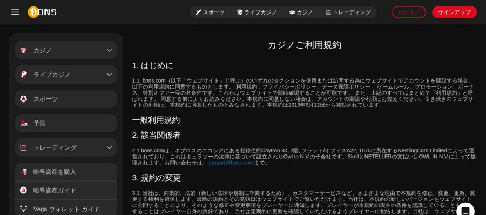Click the bitcoin icon beside 暗号資産ガイド
Image resolution: width=486 pixels, height=215 pixels.
(x=24, y=190)
